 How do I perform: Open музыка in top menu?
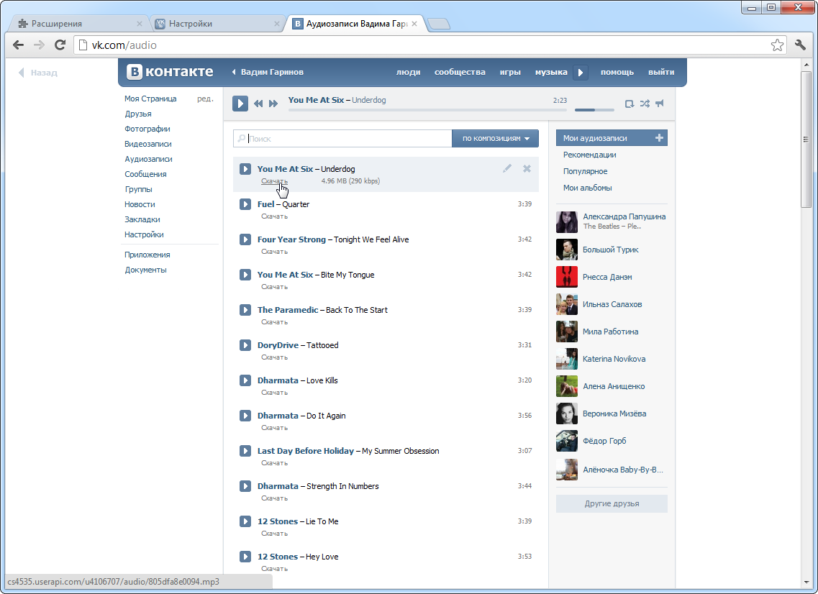[x=551, y=72]
